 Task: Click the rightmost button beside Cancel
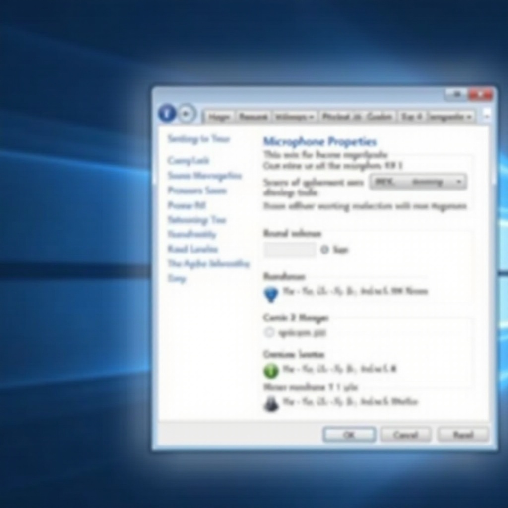(x=463, y=435)
